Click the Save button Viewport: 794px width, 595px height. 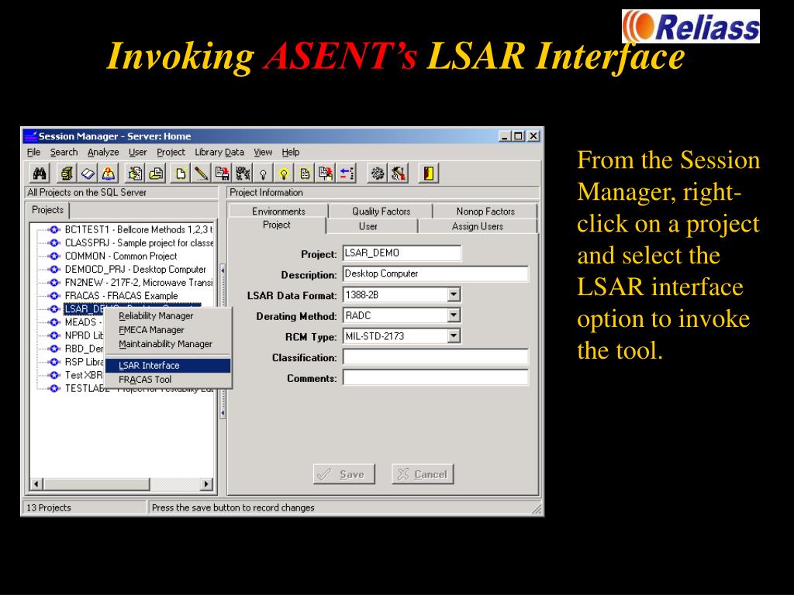click(x=343, y=474)
